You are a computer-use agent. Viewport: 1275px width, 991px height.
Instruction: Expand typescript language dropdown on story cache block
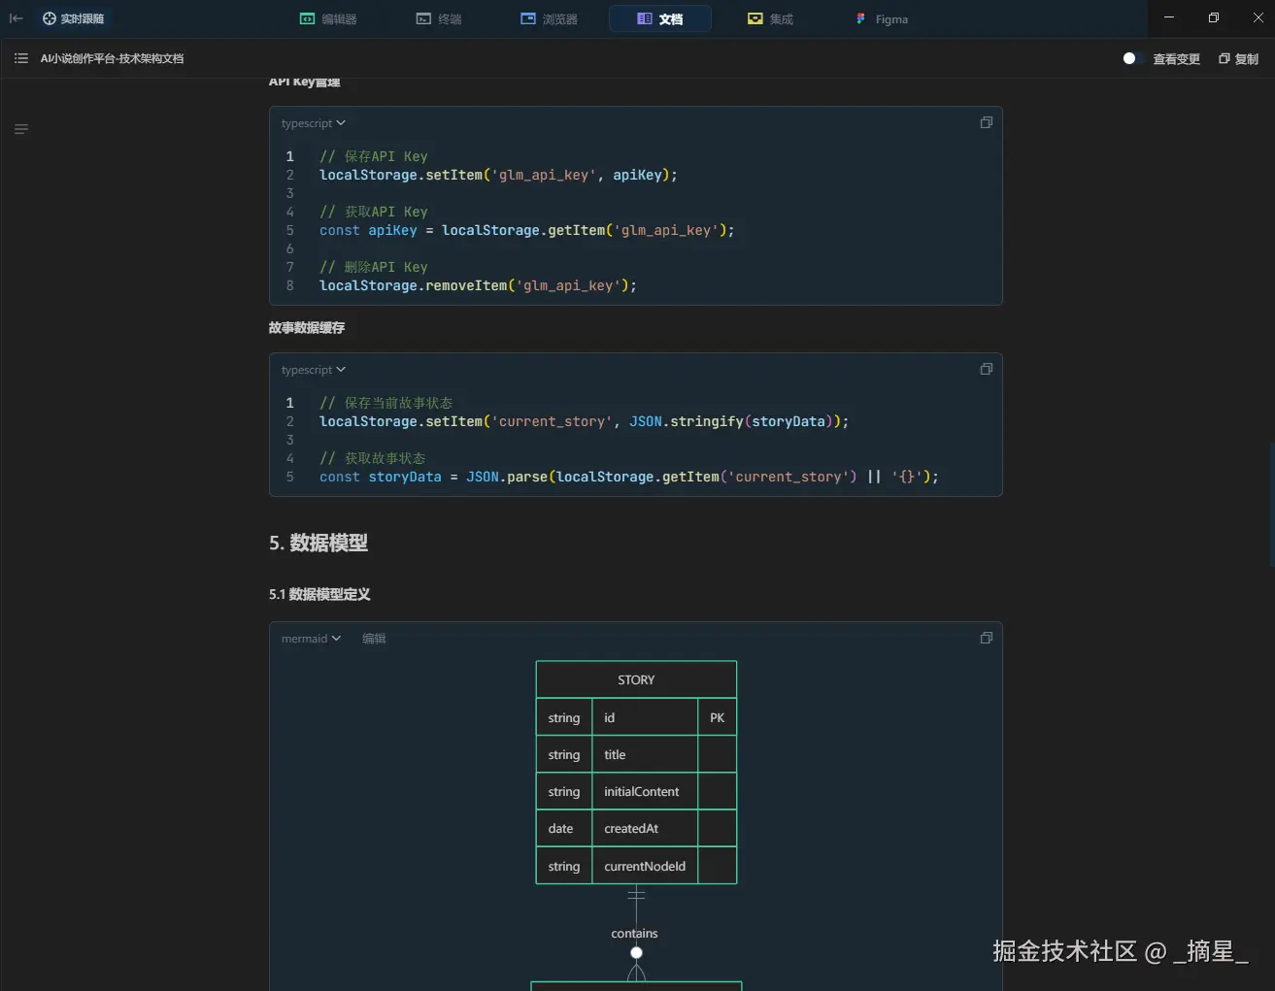(x=313, y=370)
